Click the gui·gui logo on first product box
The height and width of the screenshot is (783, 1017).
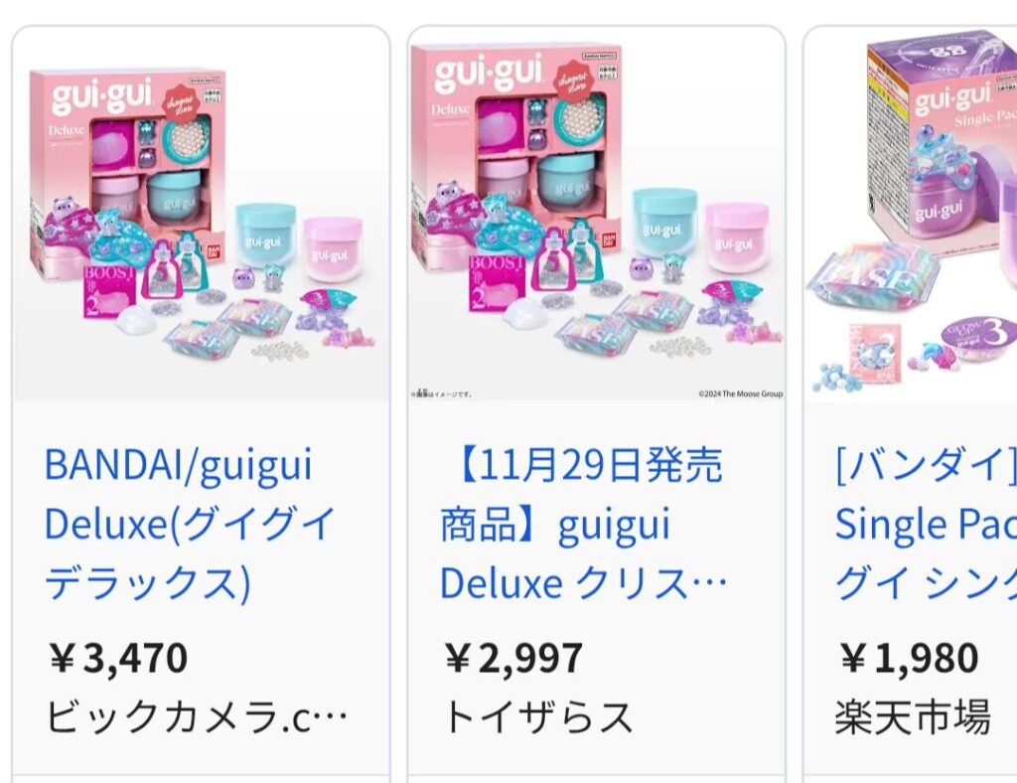click(x=102, y=96)
